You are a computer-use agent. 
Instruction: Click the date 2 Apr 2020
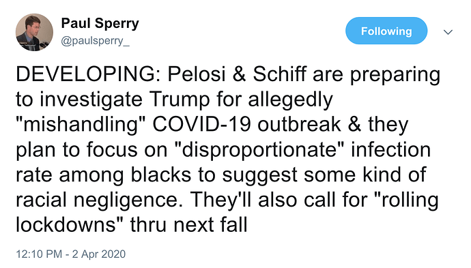(99, 254)
